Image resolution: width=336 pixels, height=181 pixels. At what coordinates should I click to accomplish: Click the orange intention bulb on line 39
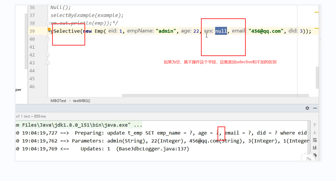pyautogui.click(x=49, y=30)
